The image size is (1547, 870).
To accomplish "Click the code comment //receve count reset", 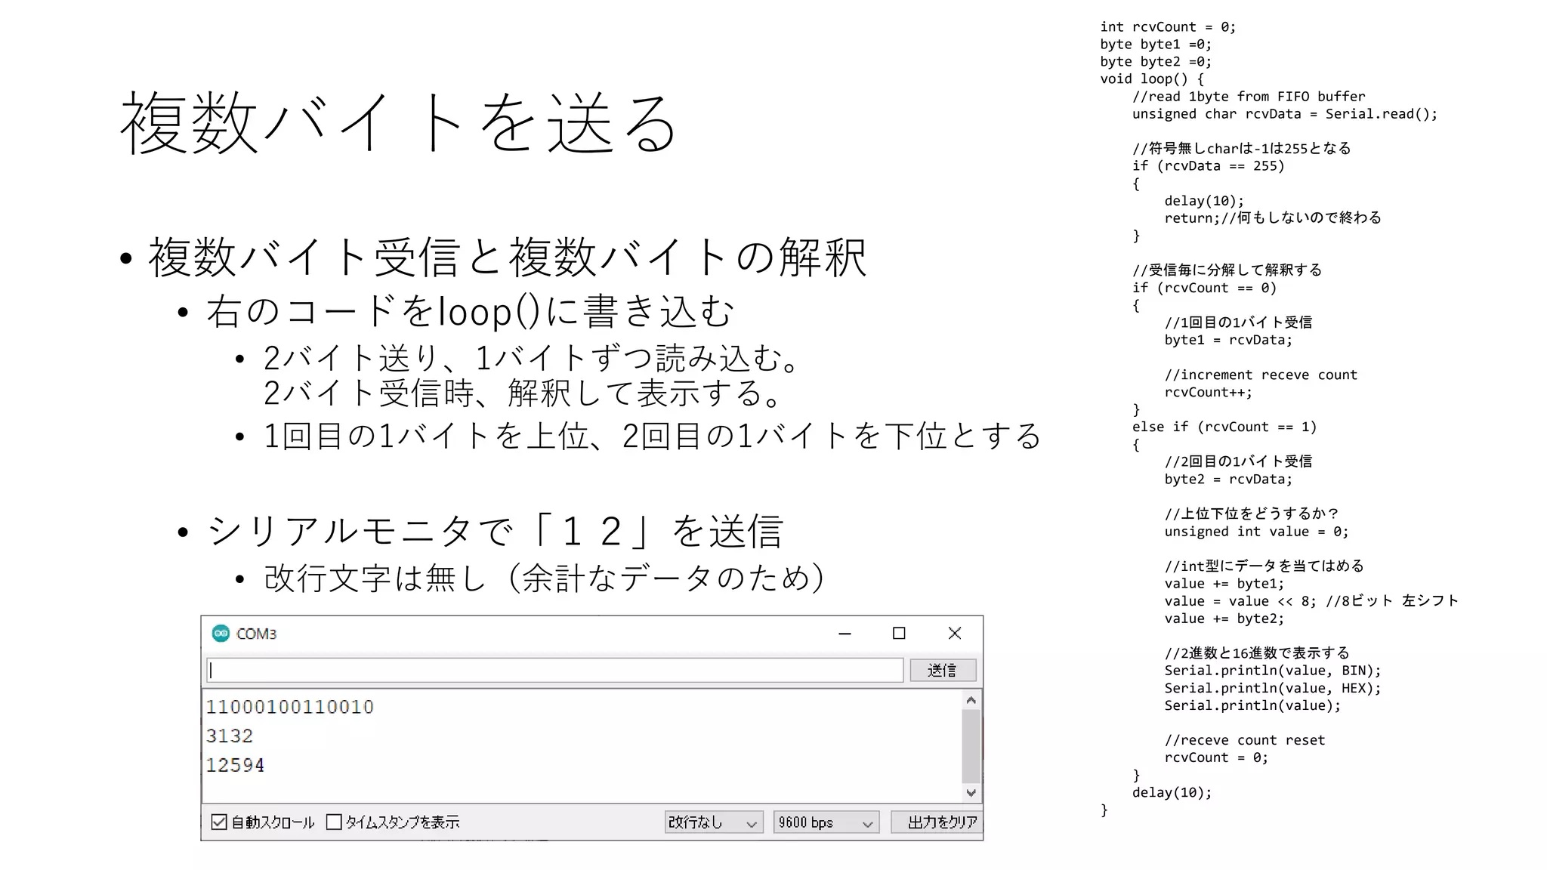I will coord(1245,740).
